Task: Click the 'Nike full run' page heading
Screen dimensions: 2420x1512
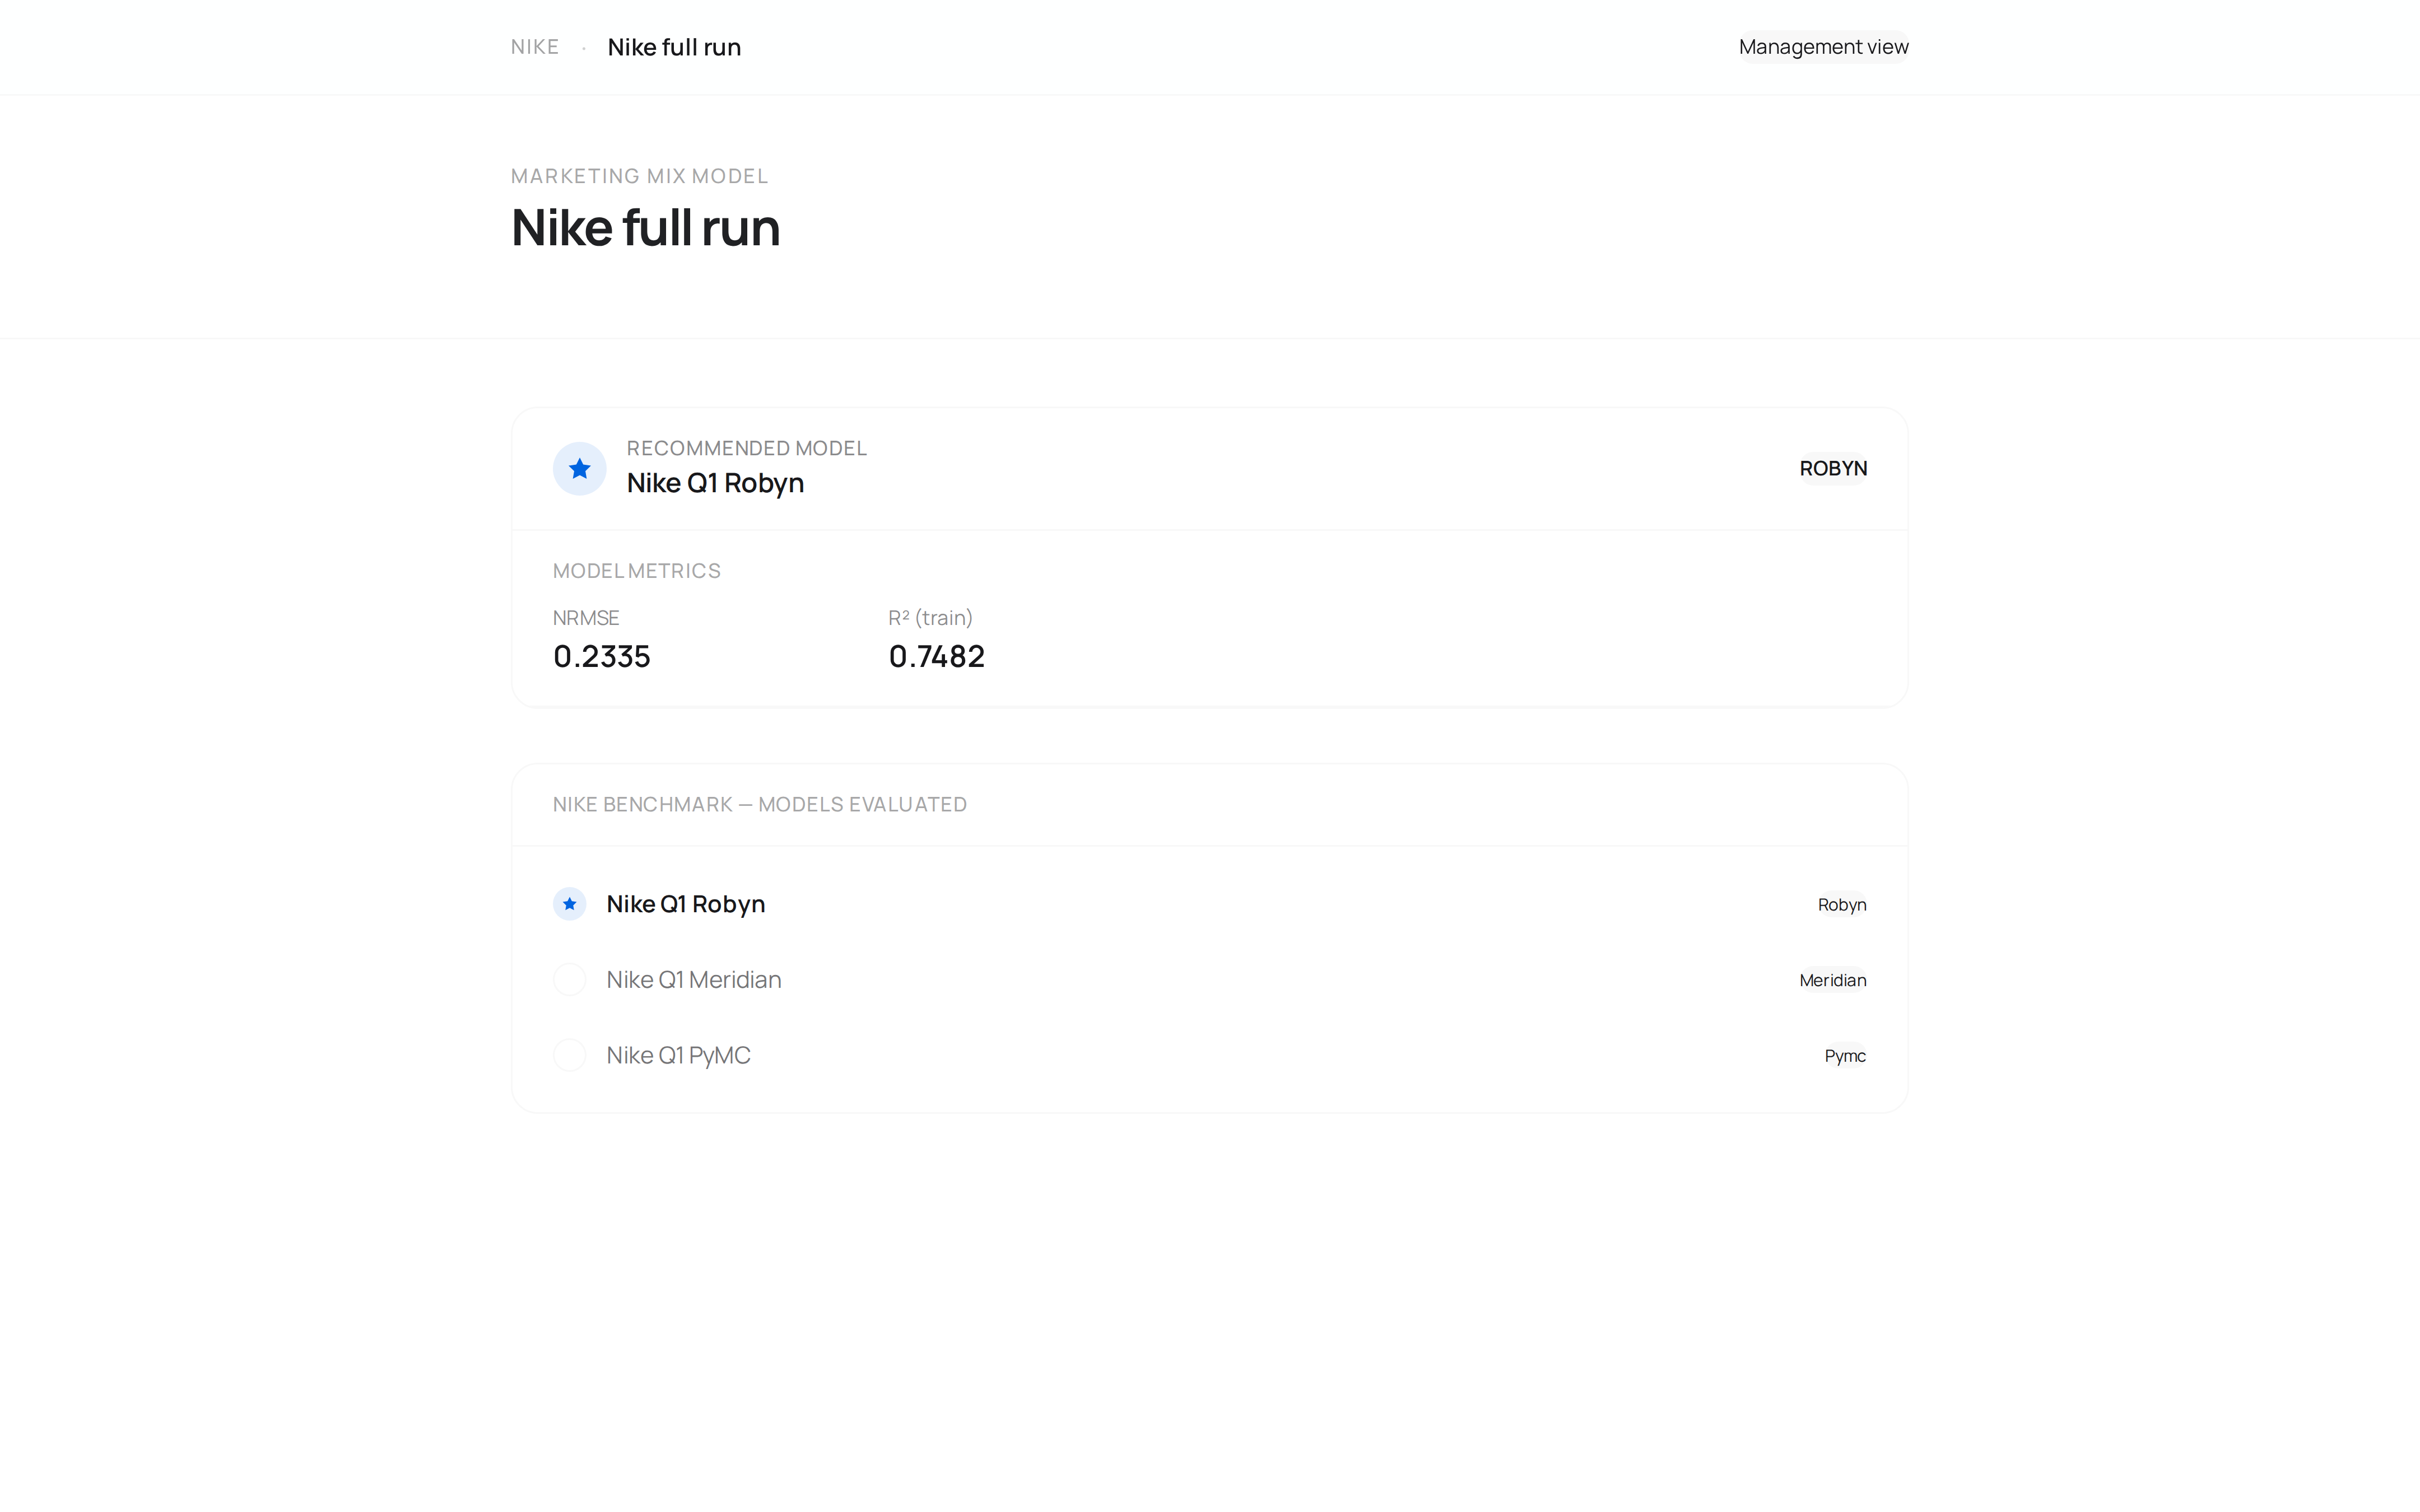Action: 645,228
